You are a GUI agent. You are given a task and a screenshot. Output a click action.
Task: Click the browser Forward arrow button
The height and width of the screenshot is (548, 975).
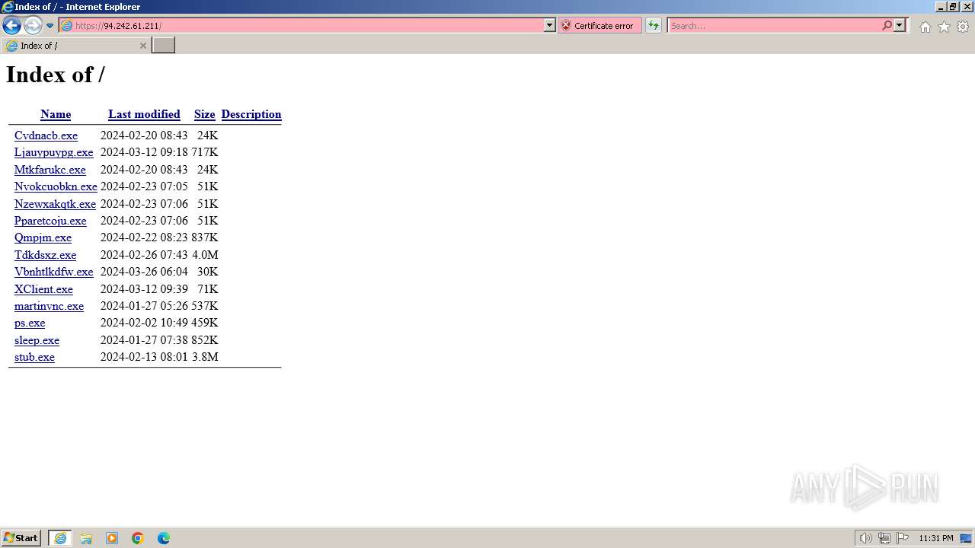click(x=33, y=26)
